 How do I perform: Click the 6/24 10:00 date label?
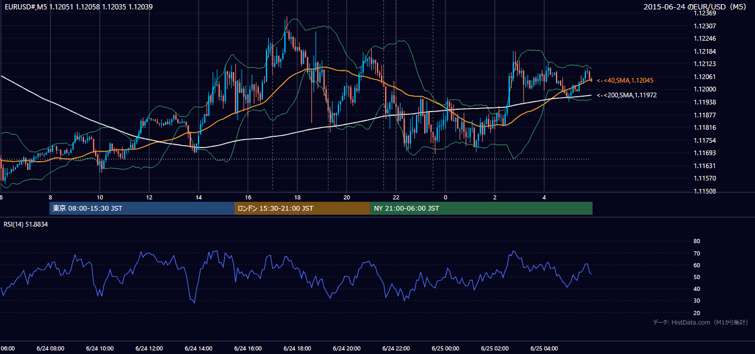(100, 348)
